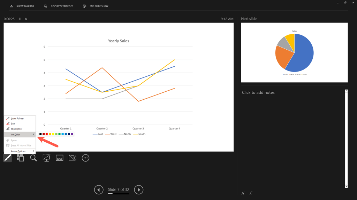Pick the dark green ink color swatch
Screen dimensions: 357x200
59,134
